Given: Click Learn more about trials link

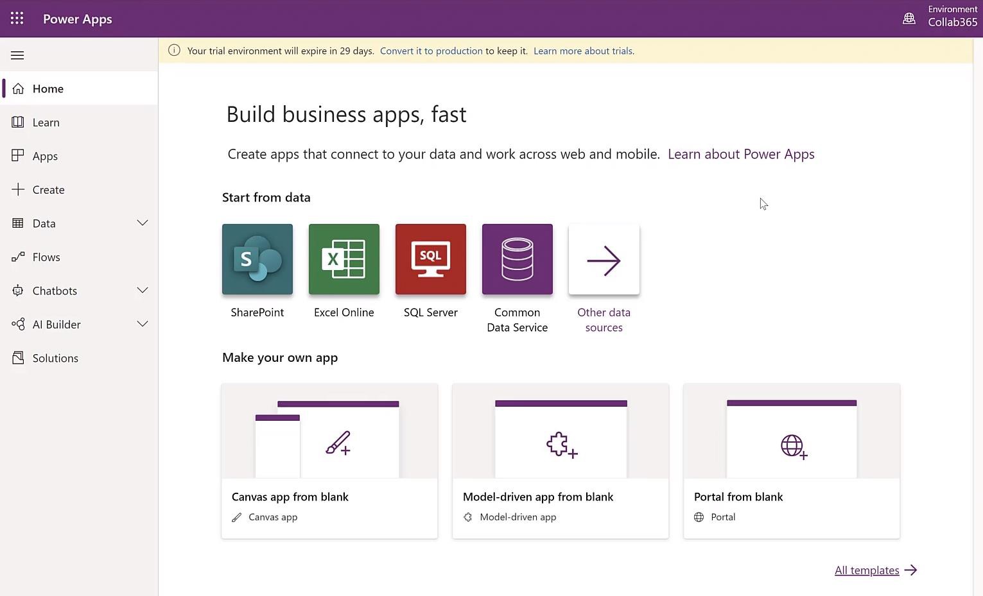Looking at the screenshot, I should (584, 51).
